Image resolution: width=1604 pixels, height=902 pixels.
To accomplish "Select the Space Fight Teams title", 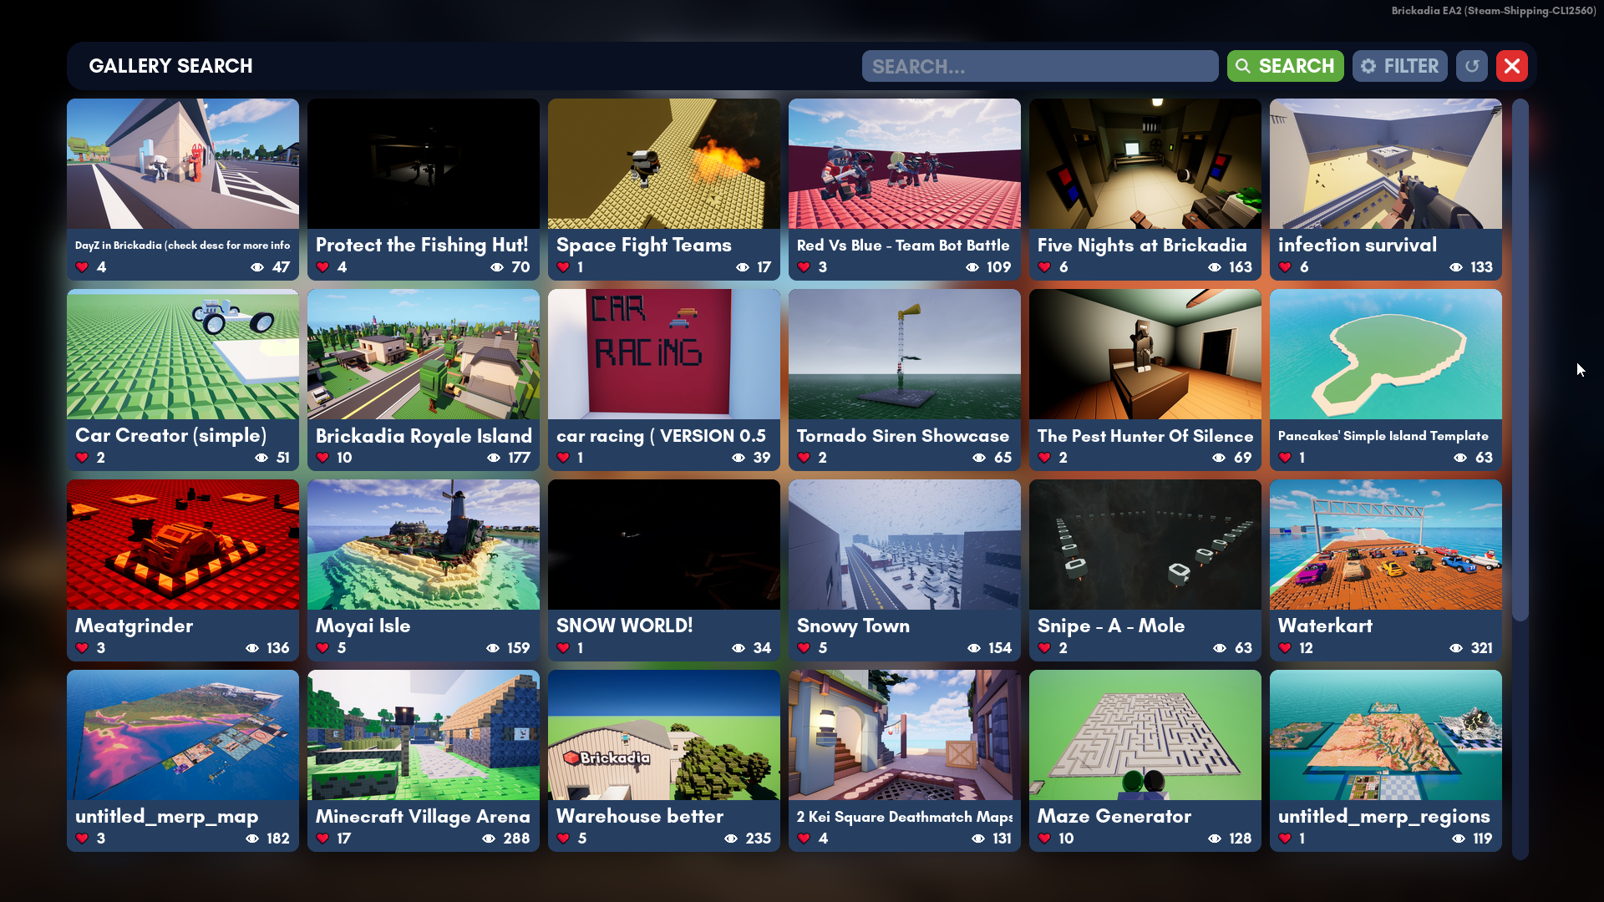I will 643,245.
